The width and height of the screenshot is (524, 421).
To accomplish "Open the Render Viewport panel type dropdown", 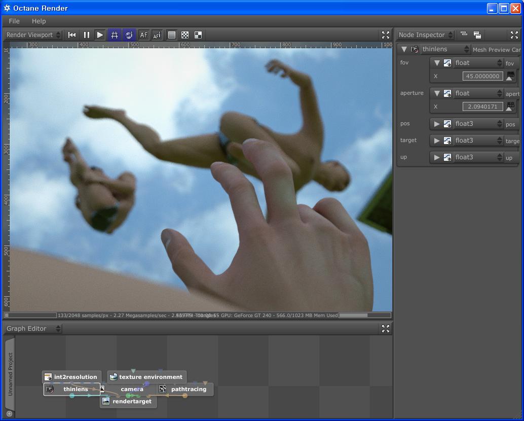I will point(33,35).
